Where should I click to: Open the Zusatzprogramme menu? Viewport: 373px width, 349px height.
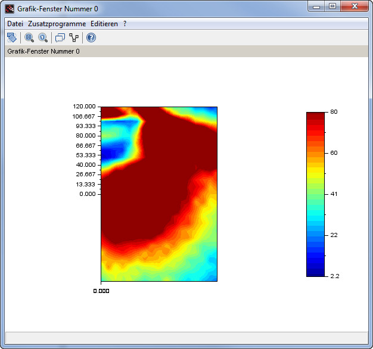(57, 24)
